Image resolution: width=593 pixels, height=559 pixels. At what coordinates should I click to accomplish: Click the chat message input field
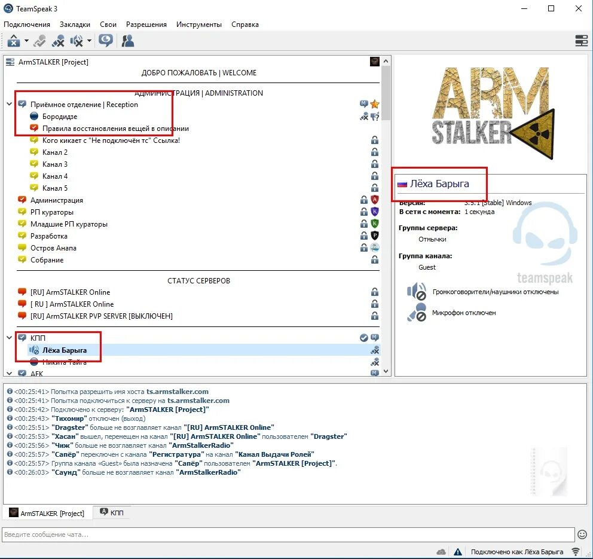point(288,535)
